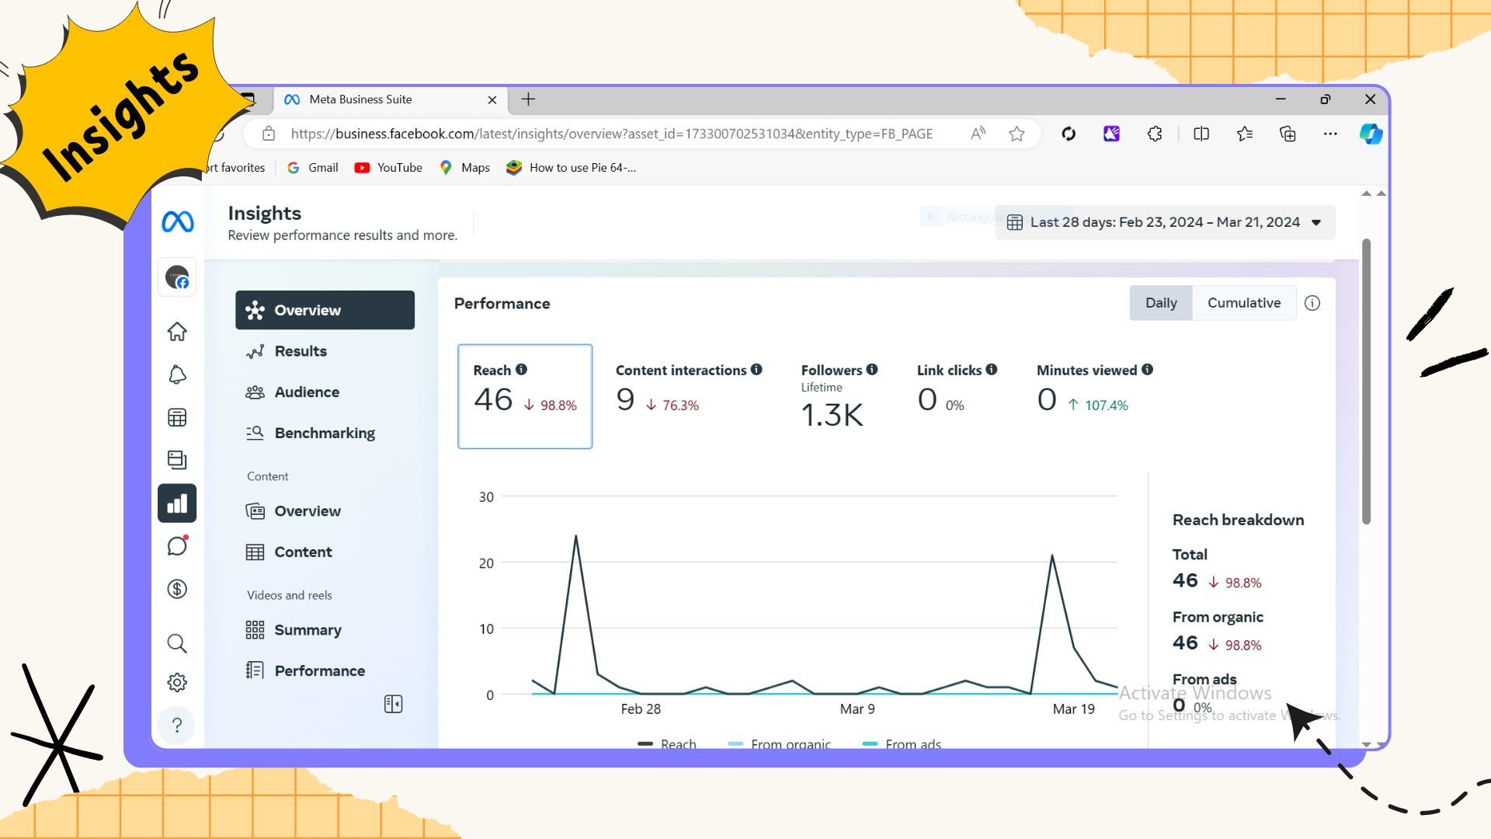Open the page profile switcher avatar
Image resolution: width=1491 pixels, height=839 pixels.
click(177, 277)
